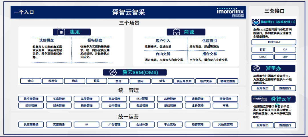Click 基础管理 button
308x137 pixels.
[x=170, y=106]
